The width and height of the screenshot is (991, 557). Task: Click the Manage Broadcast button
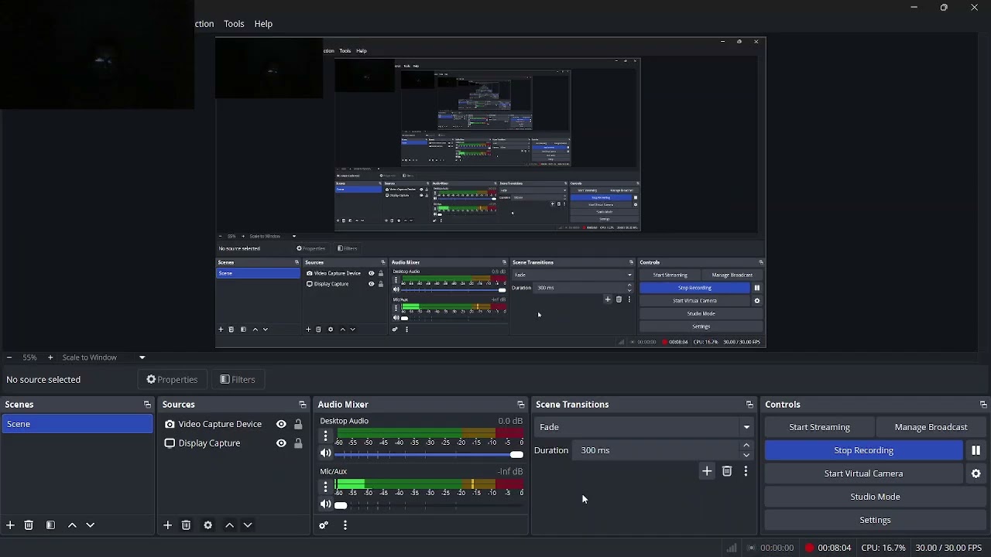click(x=931, y=427)
